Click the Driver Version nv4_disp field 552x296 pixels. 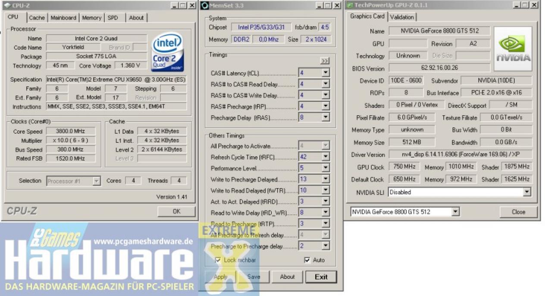click(461, 154)
